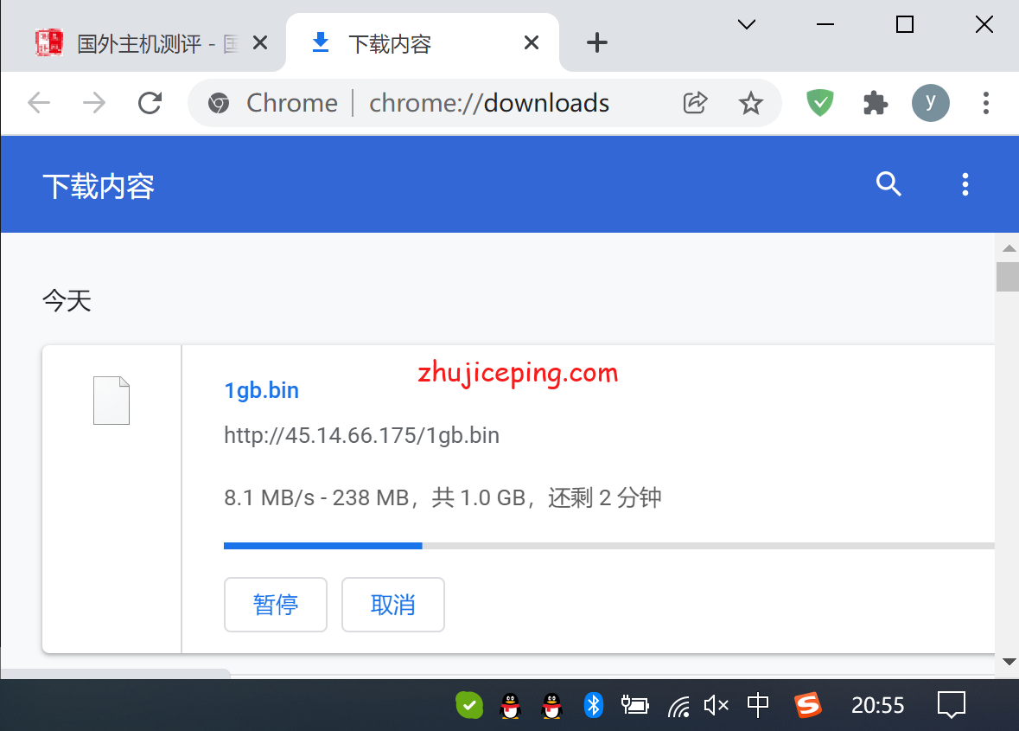
Task: Click the 今天 section heading
Action: [67, 300]
